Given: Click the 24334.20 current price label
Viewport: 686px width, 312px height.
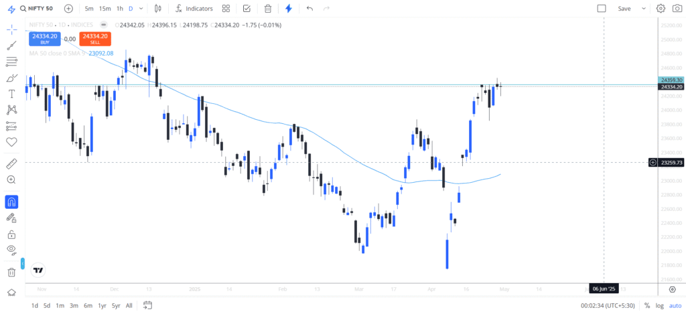Looking at the screenshot, I should pyautogui.click(x=671, y=87).
